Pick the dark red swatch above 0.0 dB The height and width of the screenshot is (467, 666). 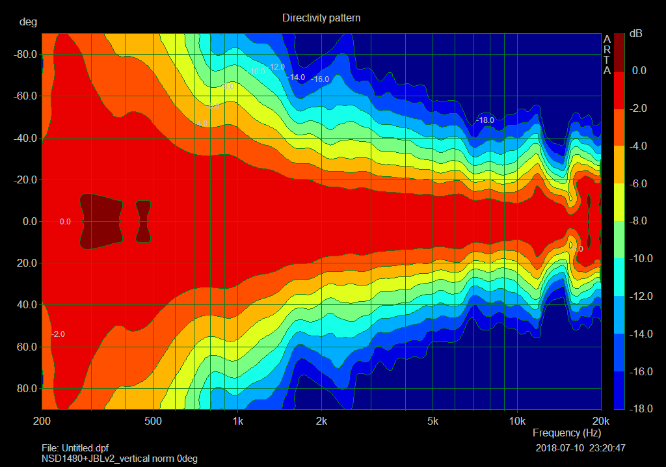click(619, 53)
